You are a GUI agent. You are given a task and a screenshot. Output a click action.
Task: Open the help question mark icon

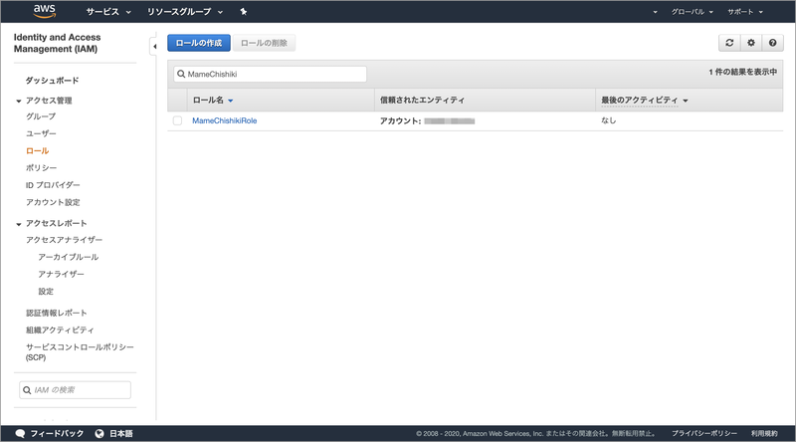(x=773, y=43)
